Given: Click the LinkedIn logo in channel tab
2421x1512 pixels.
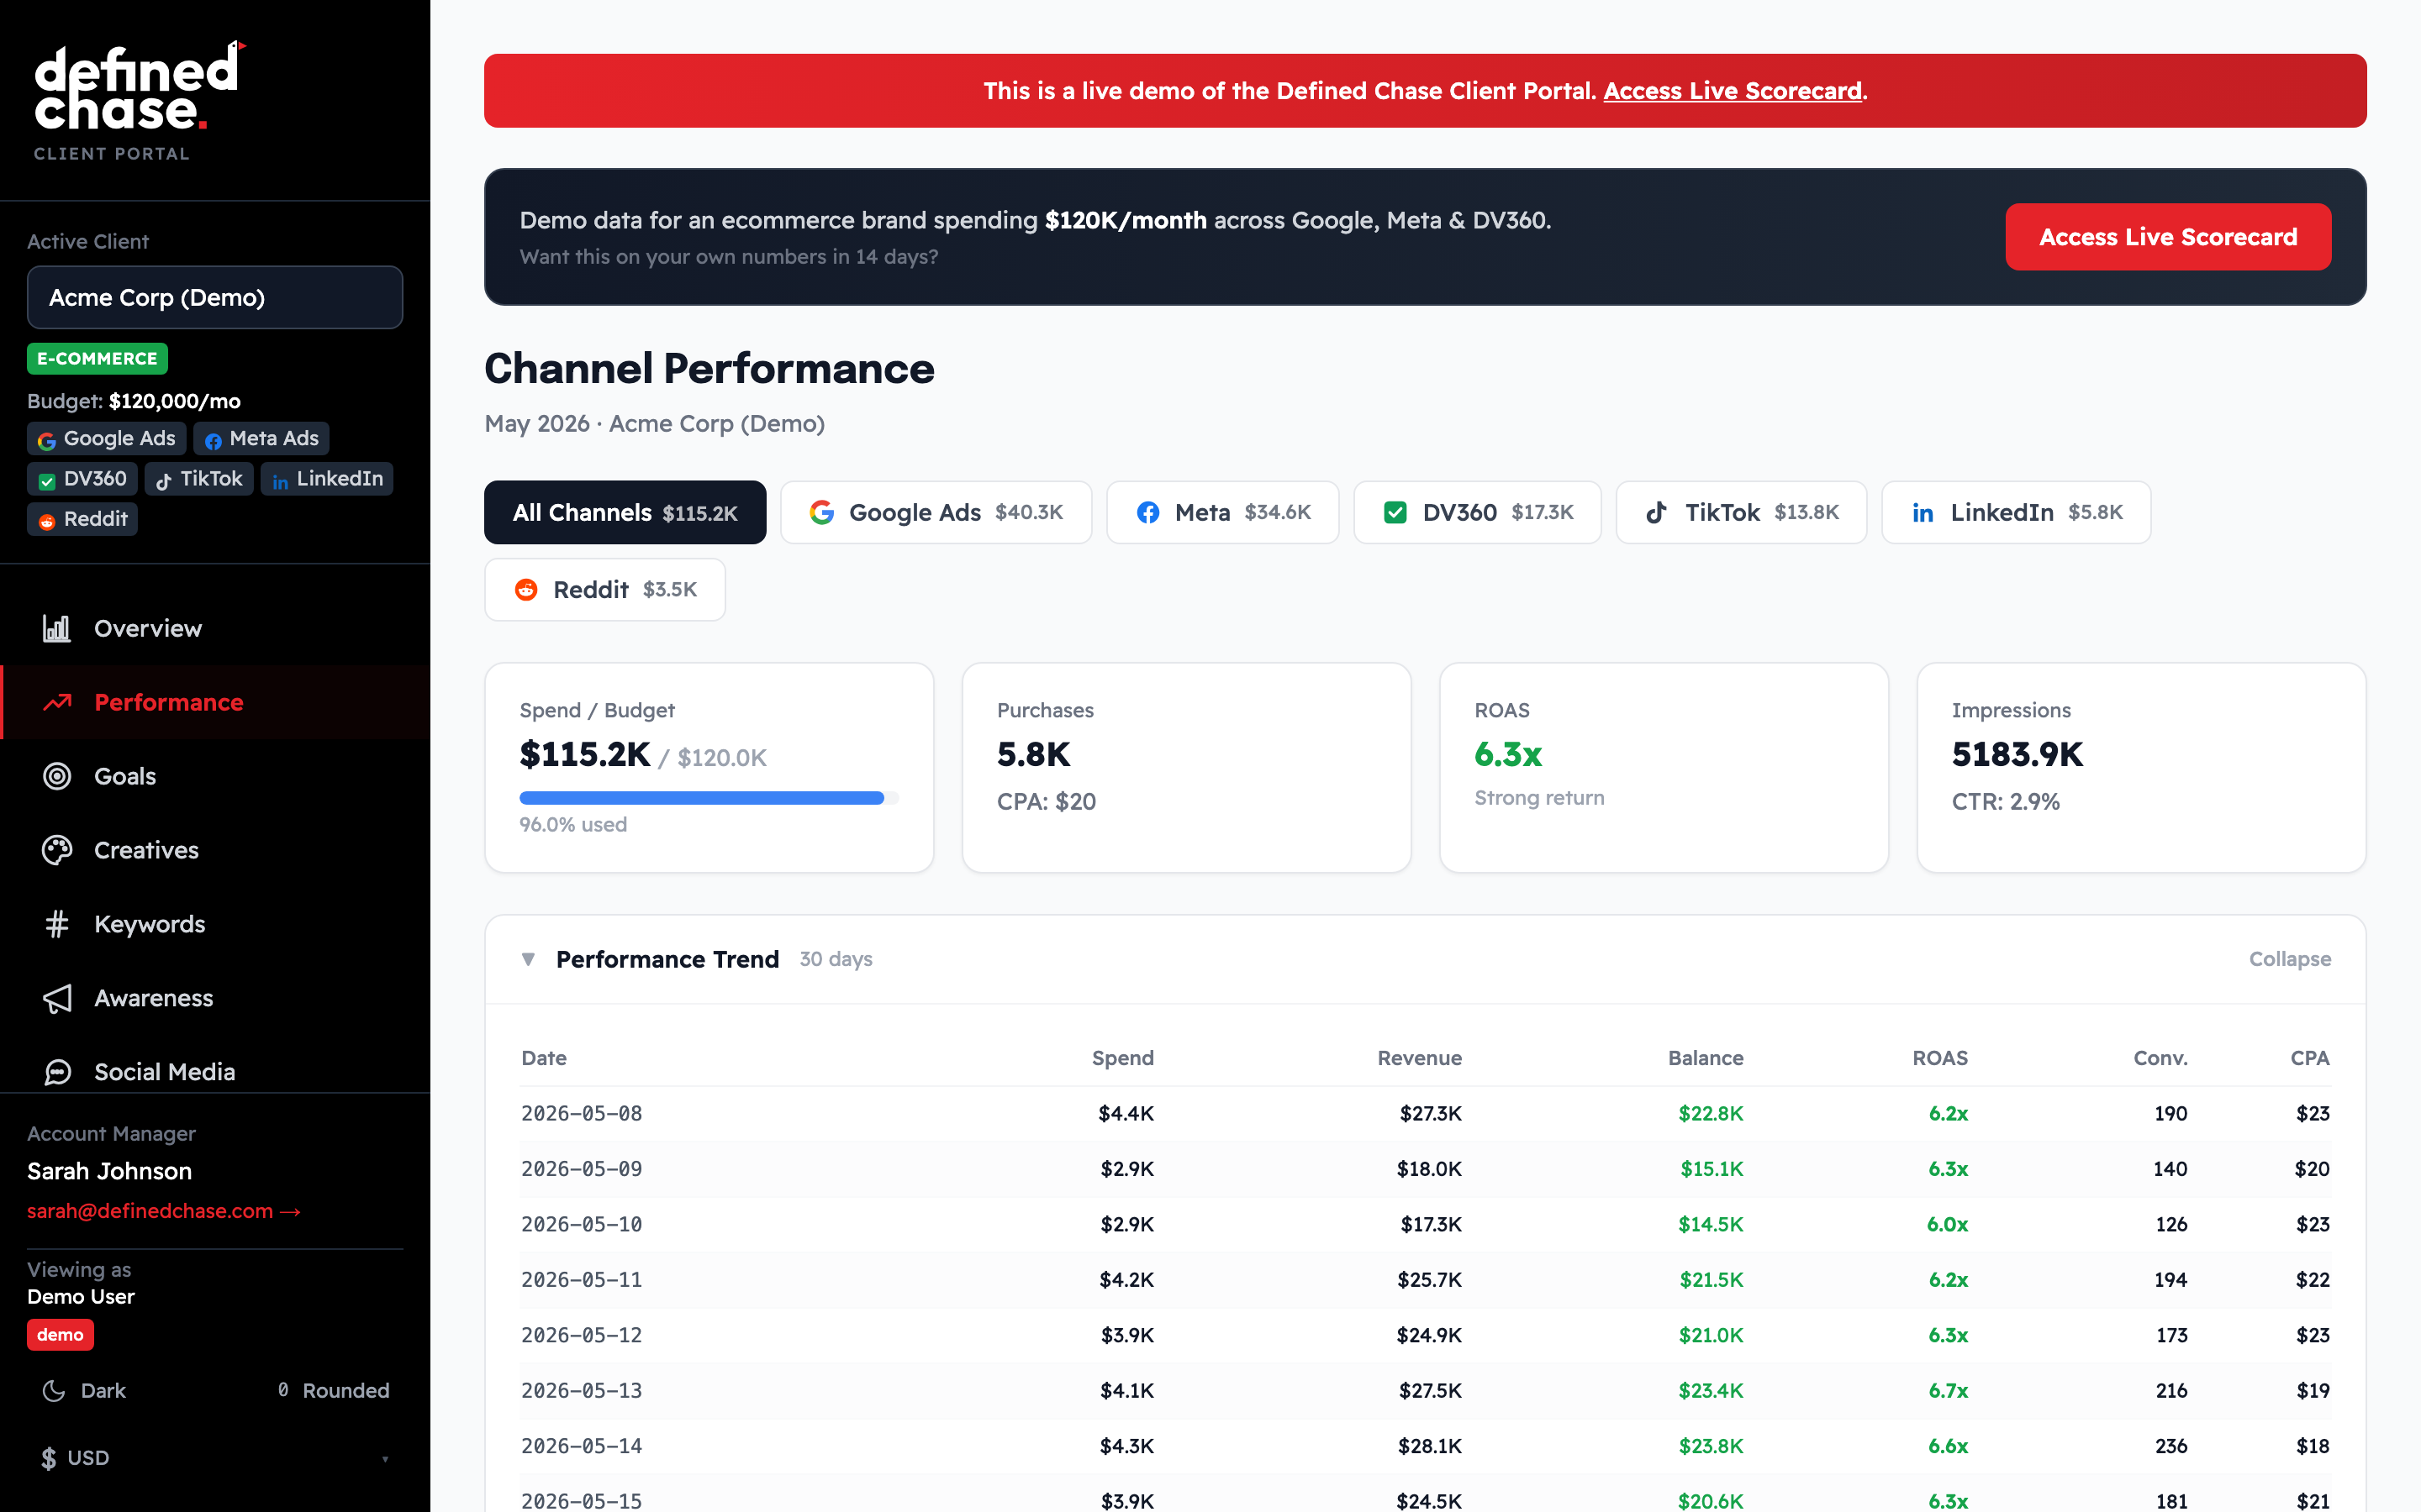Looking at the screenshot, I should 1923,513.
